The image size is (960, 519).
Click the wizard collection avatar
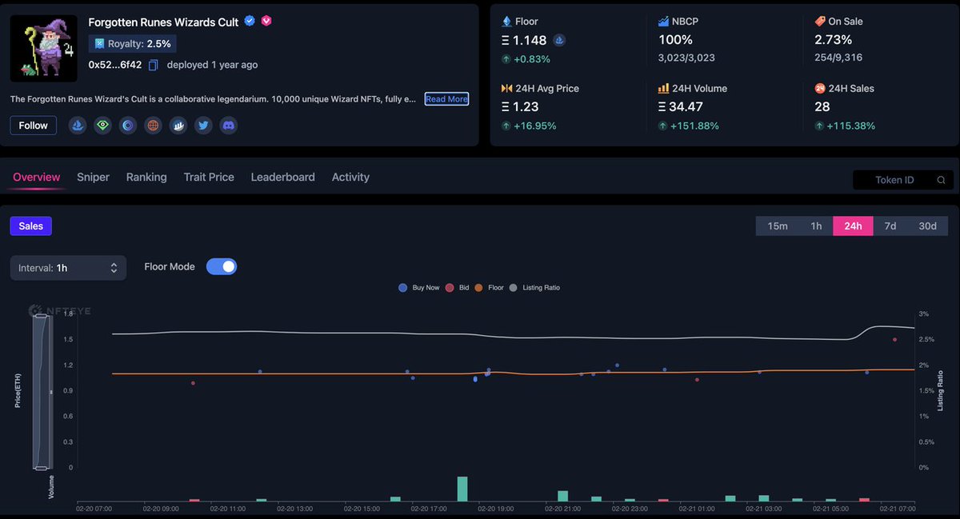click(x=44, y=49)
